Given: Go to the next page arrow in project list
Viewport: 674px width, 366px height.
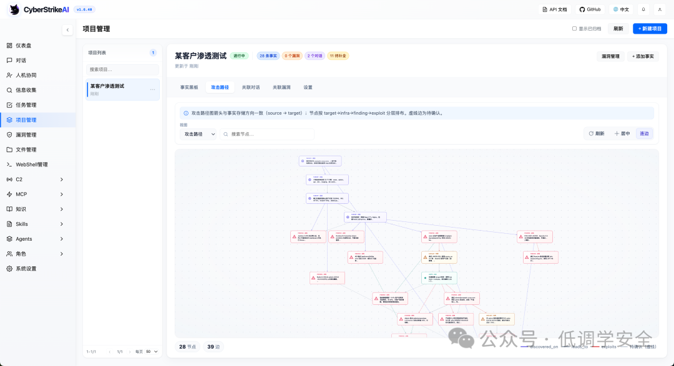Looking at the screenshot, I should pos(130,352).
